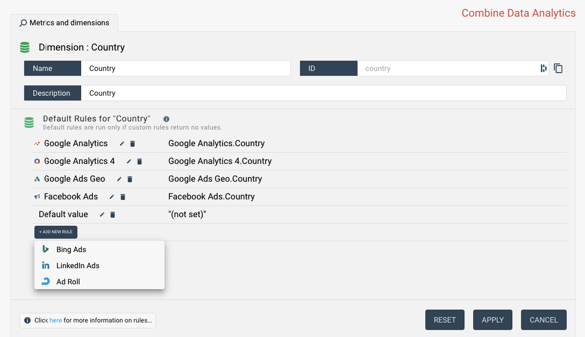Image resolution: width=585 pixels, height=337 pixels.
Task: Follow the 'here' link for rules information
Action: coord(55,320)
